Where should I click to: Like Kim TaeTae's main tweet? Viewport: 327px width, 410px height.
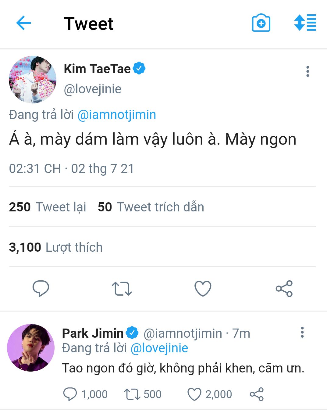pyautogui.click(x=203, y=289)
